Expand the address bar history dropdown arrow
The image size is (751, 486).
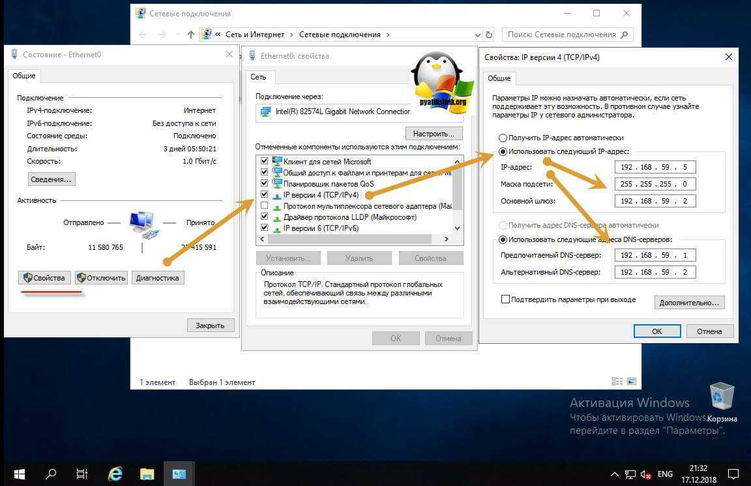pos(477,35)
